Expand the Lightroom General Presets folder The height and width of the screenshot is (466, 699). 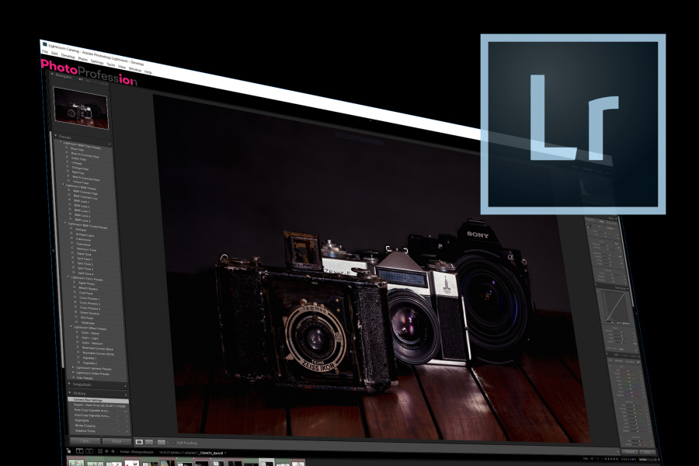coord(73,367)
